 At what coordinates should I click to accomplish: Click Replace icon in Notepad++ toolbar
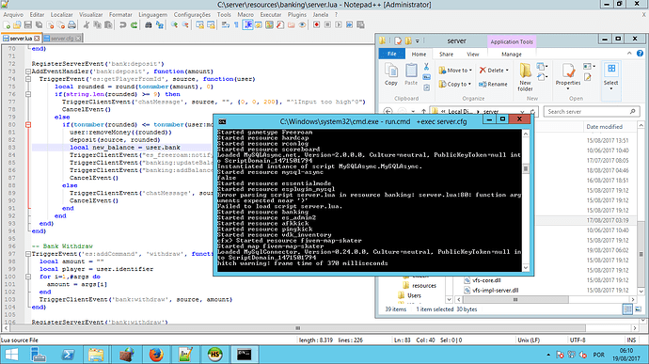[159, 25]
